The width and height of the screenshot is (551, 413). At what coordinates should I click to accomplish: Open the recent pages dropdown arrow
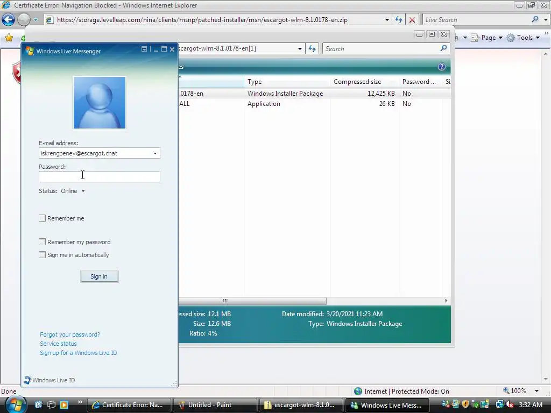click(36, 20)
